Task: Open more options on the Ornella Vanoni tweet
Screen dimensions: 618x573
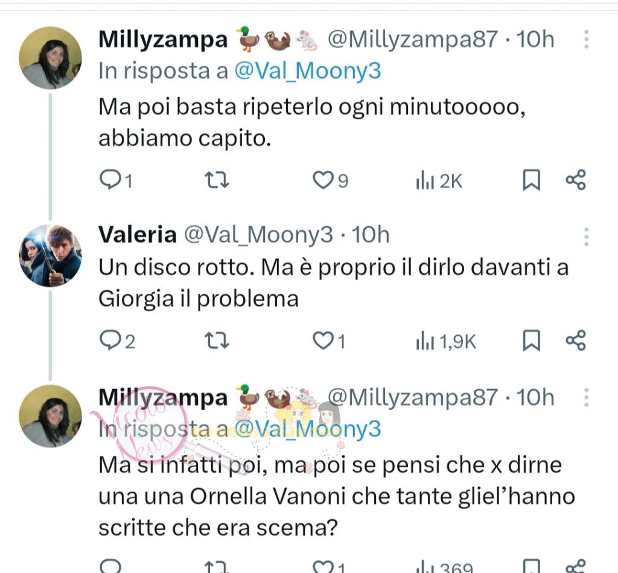Action: click(x=586, y=398)
